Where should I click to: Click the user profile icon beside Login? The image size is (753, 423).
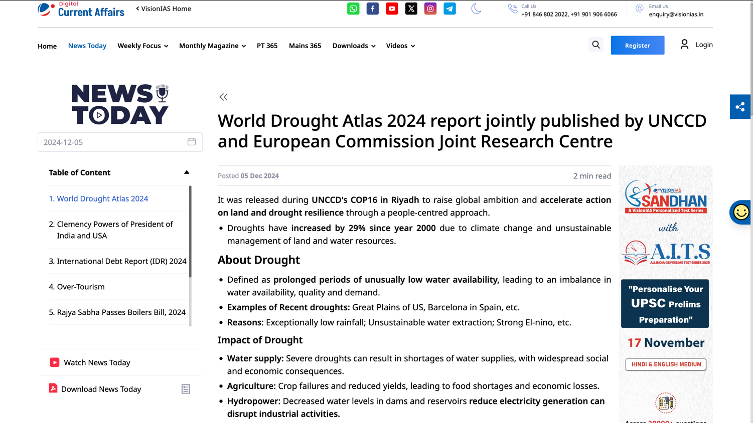coord(684,45)
